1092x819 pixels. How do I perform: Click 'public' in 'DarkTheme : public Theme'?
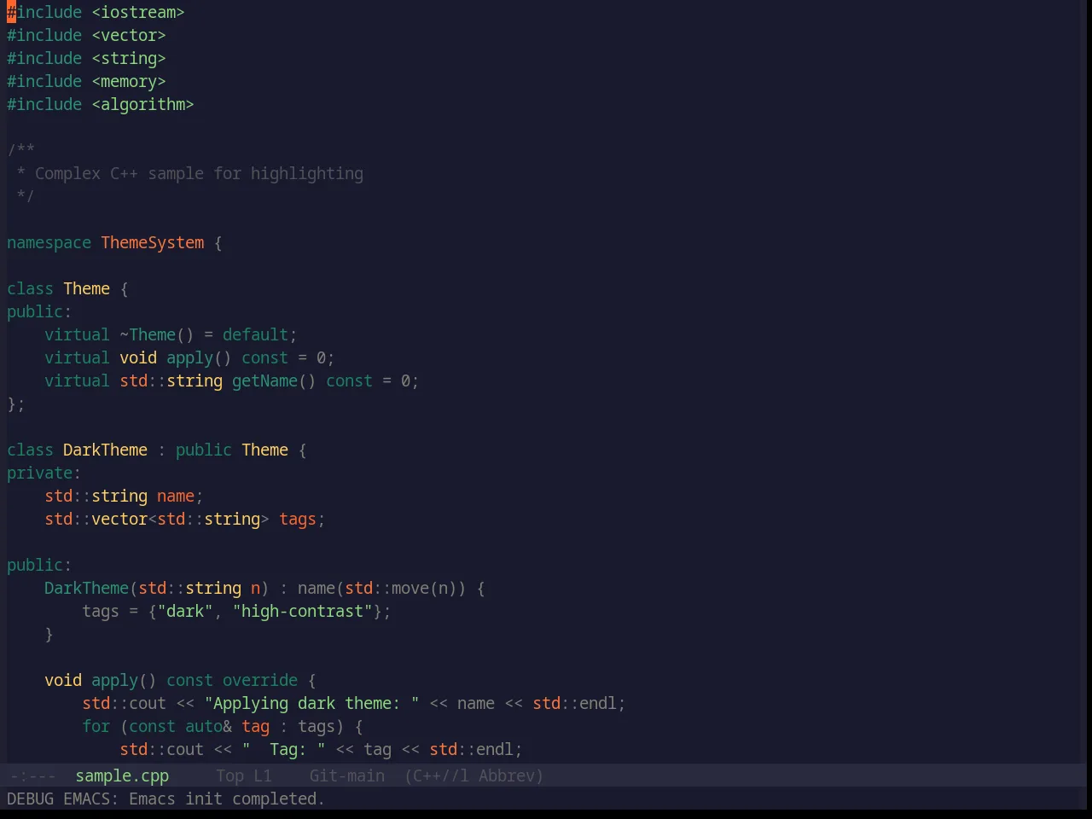coord(204,450)
